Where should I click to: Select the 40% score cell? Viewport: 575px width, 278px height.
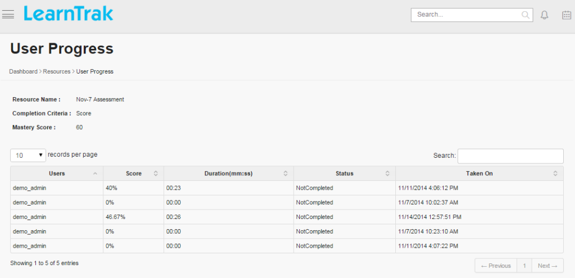coord(134,188)
